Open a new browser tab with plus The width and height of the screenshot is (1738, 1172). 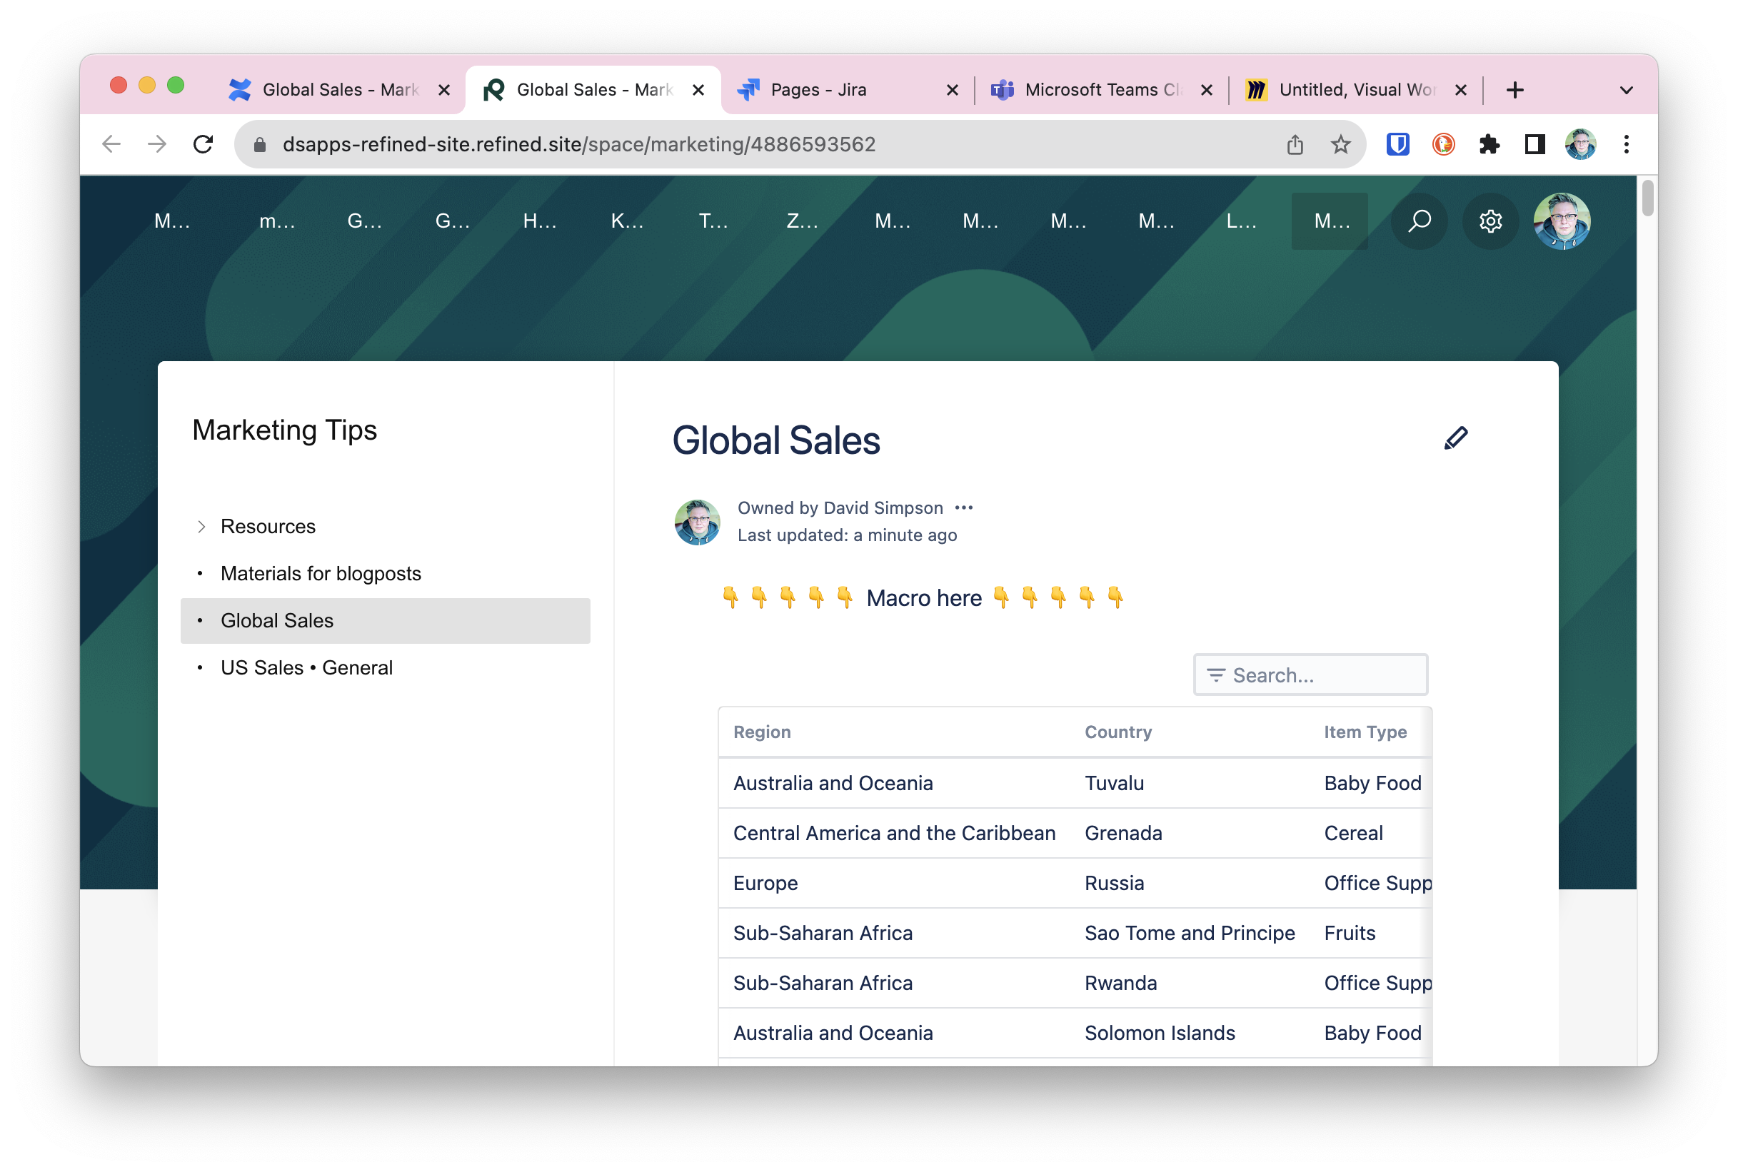click(x=1515, y=90)
